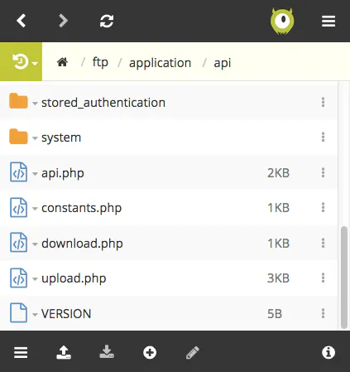Viewport: 350px width, 372px height.
Task: Click the green monster logo
Action: coord(282,22)
